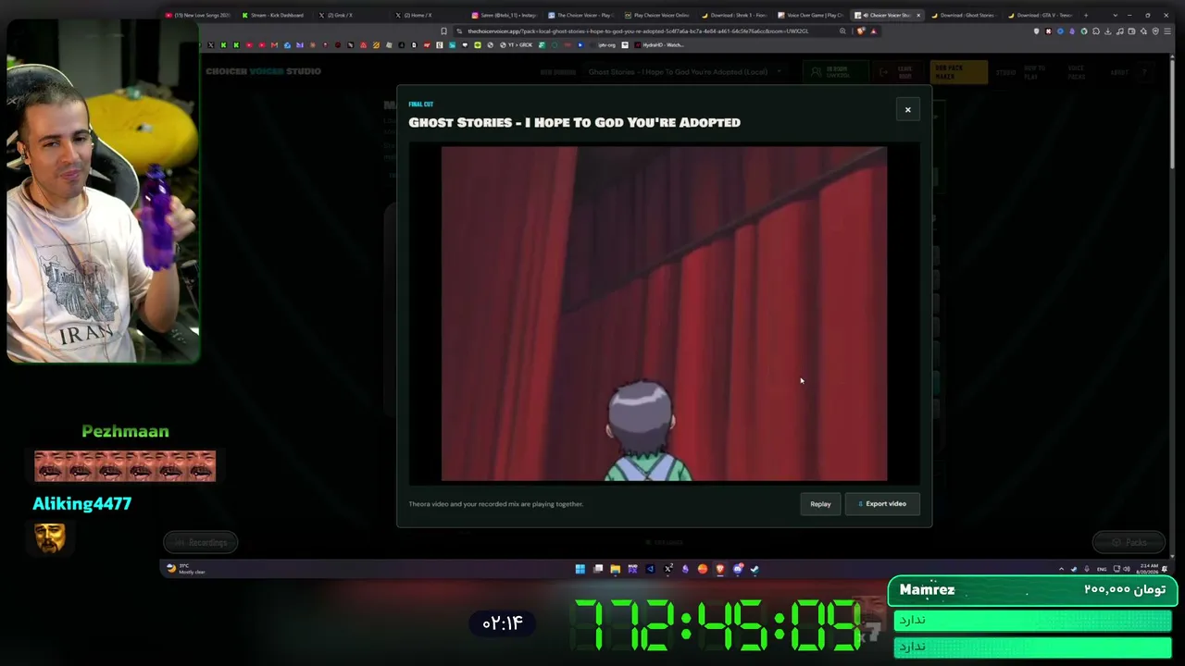Show hidden system tray icons
Screen dimensions: 1185x666
pyautogui.click(x=1061, y=569)
